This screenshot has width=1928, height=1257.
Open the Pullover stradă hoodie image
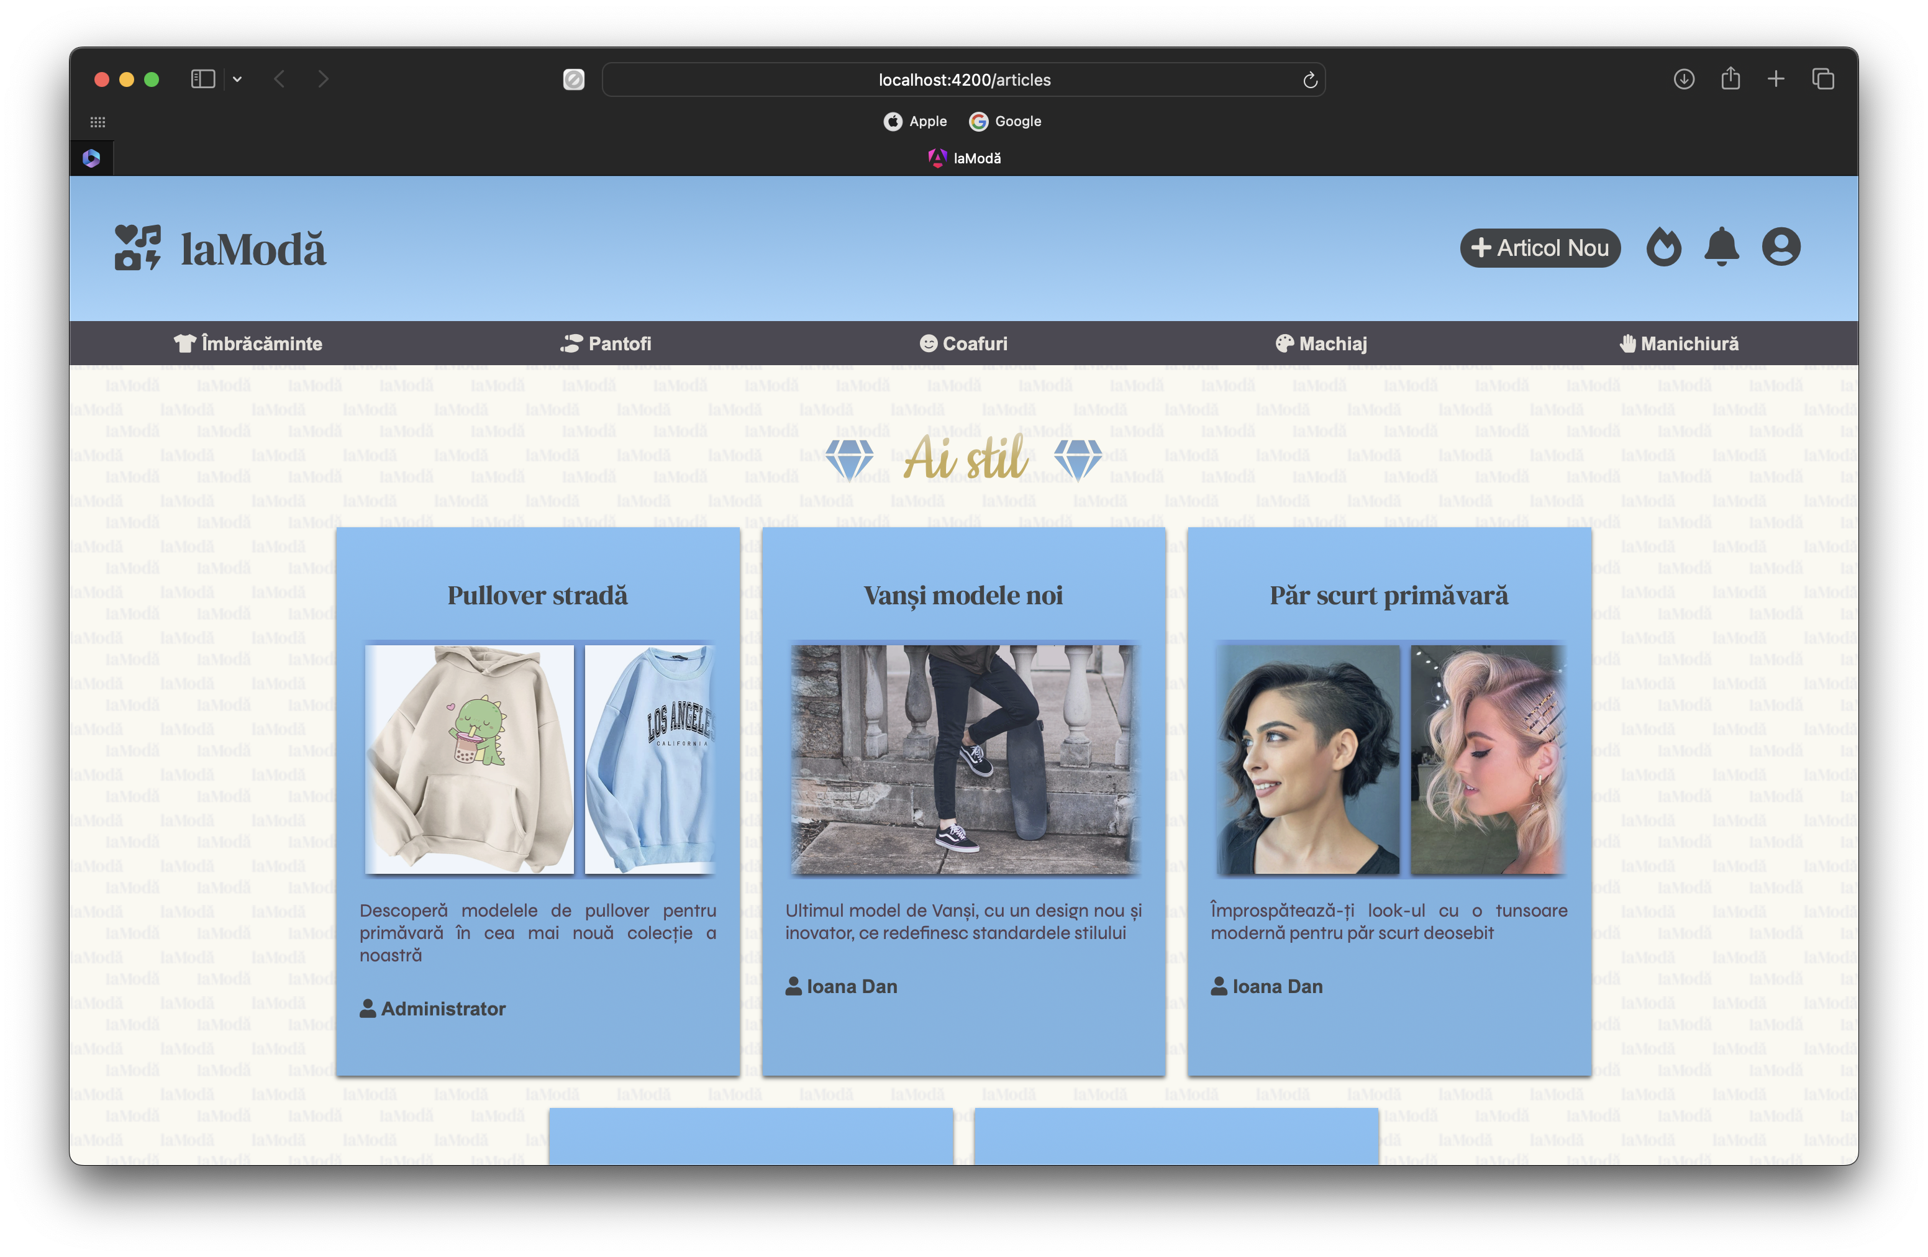[x=470, y=759]
